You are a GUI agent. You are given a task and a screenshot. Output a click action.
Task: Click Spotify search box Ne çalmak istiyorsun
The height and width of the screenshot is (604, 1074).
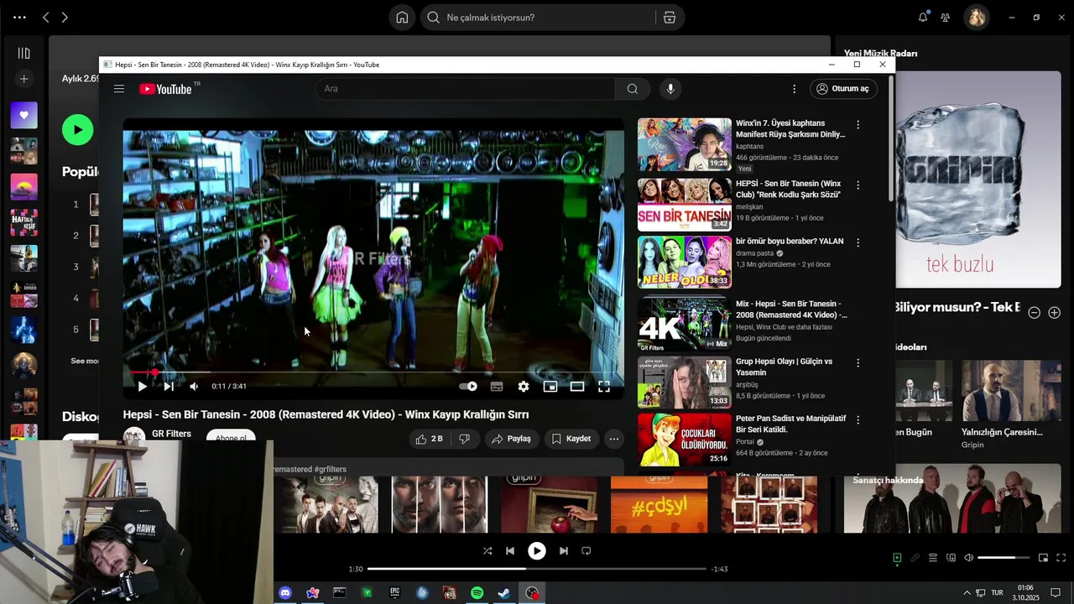tap(537, 18)
